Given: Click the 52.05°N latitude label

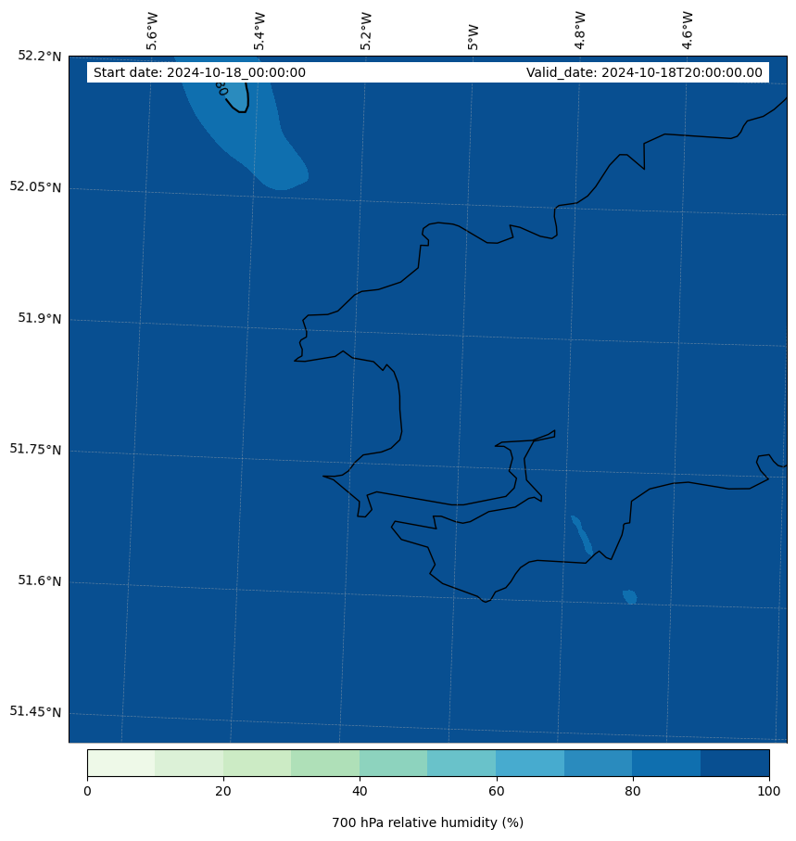Looking at the screenshot, I should [x=35, y=186].
